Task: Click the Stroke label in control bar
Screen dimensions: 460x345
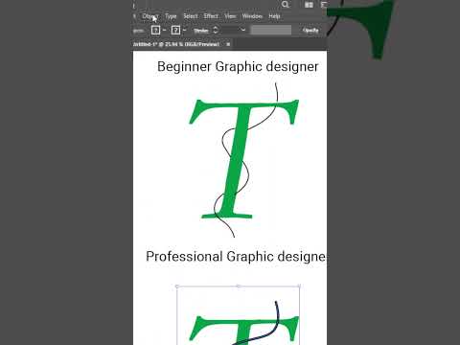Action: [x=201, y=31]
